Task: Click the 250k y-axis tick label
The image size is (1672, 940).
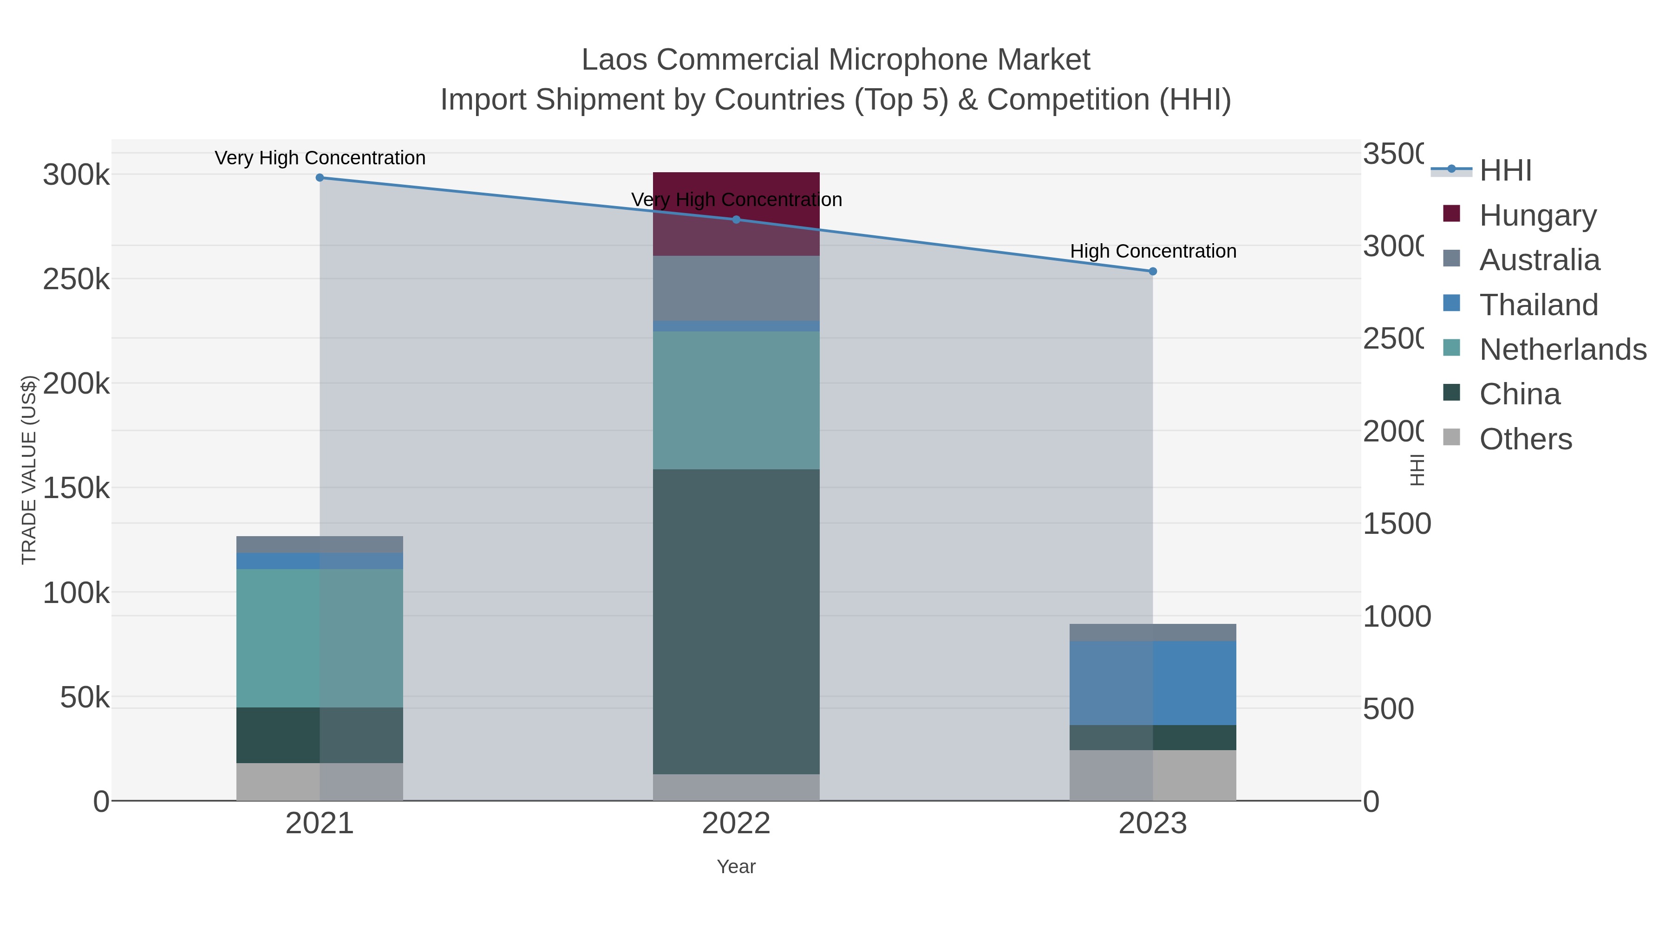Action: 76,279
